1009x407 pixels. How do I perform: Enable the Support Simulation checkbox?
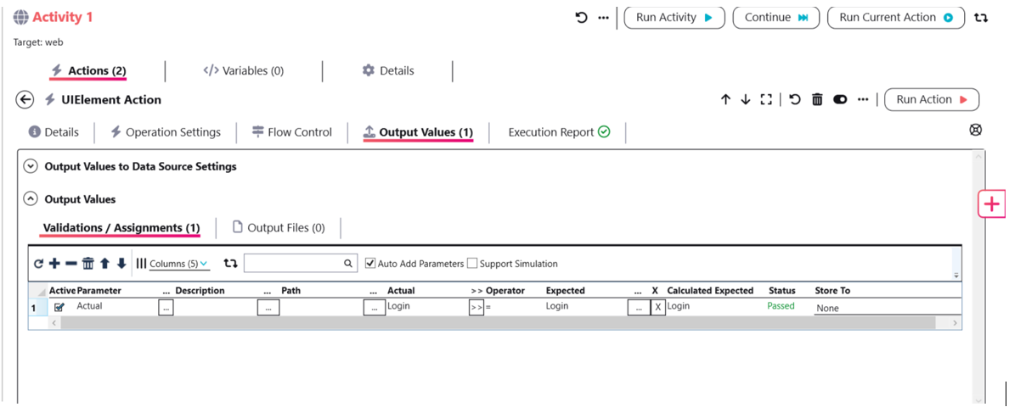click(472, 264)
